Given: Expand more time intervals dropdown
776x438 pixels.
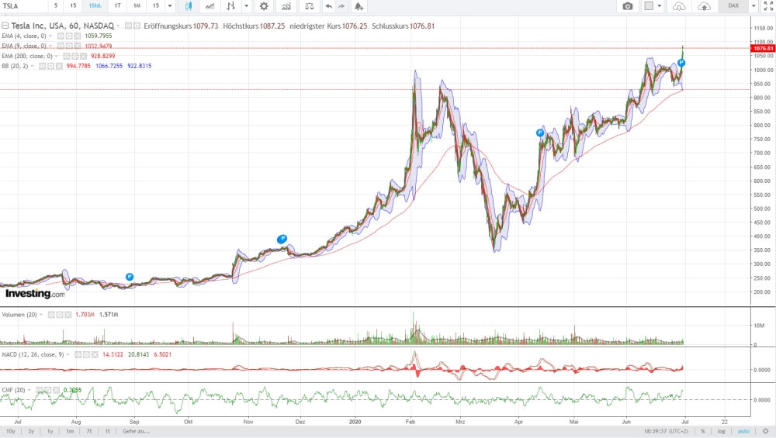Looking at the screenshot, I should click(x=170, y=6).
